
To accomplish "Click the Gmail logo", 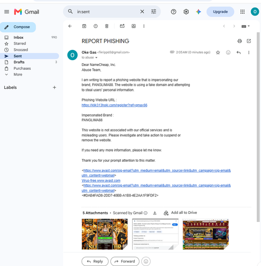I will [x=27, y=12].
